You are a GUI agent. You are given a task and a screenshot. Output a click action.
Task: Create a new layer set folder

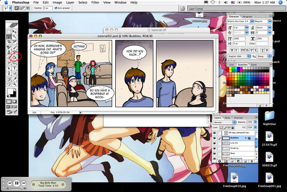[232, 161]
